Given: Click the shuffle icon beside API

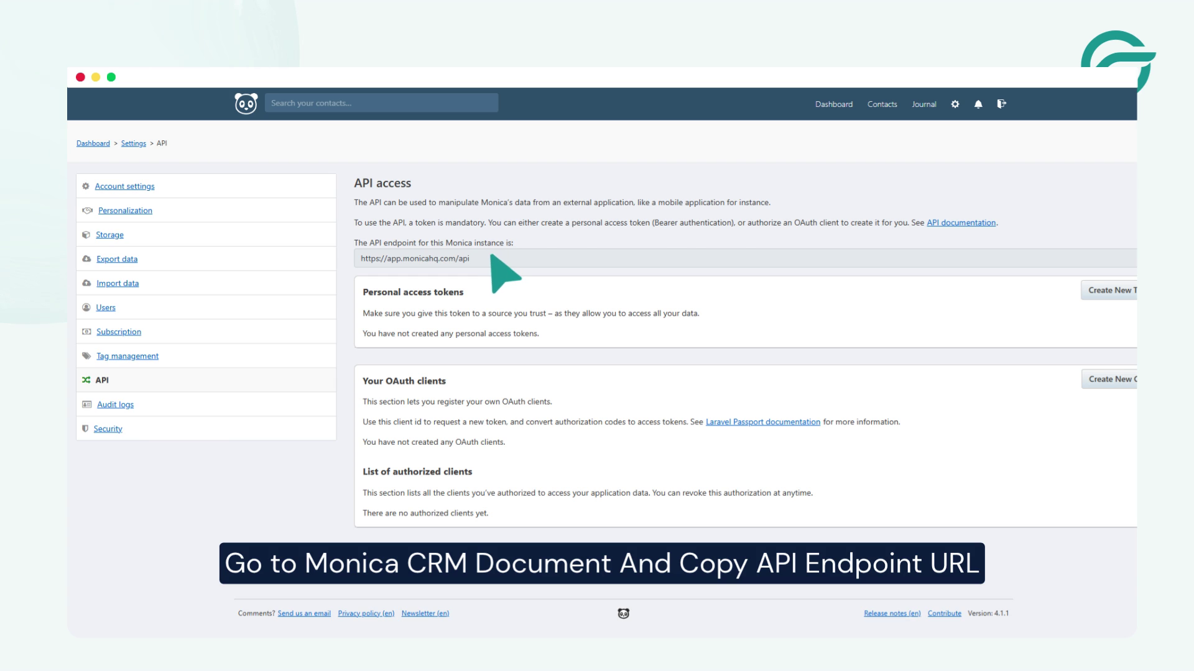Looking at the screenshot, I should pyautogui.click(x=86, y=380).
